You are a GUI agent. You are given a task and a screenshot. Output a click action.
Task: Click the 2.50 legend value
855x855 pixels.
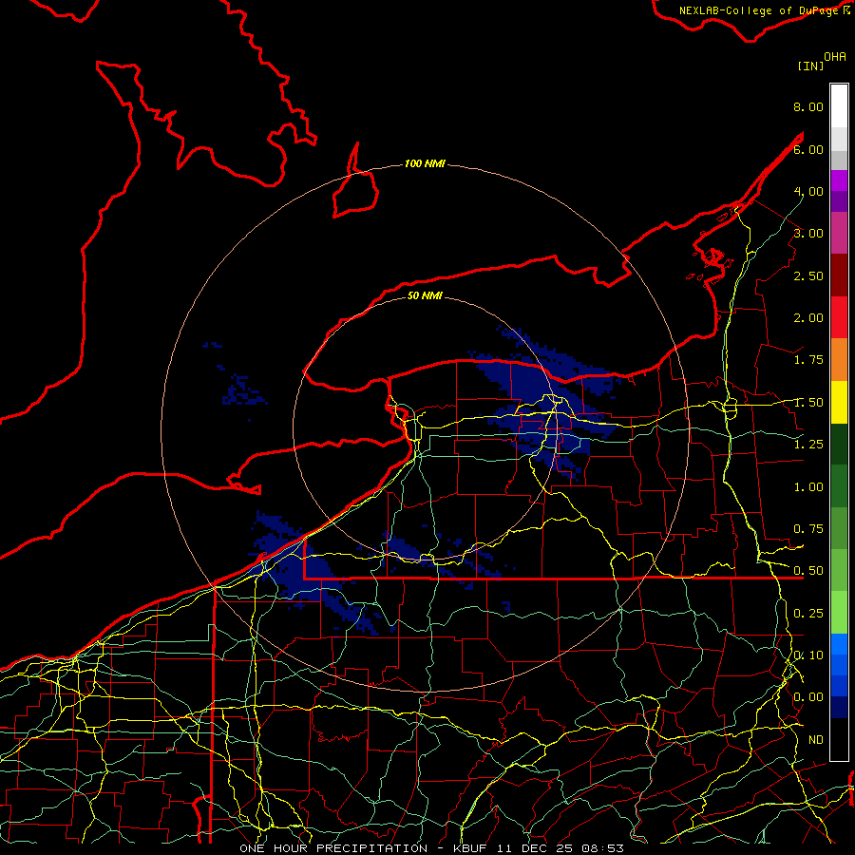pyautogui.click(x=808, y=275)
